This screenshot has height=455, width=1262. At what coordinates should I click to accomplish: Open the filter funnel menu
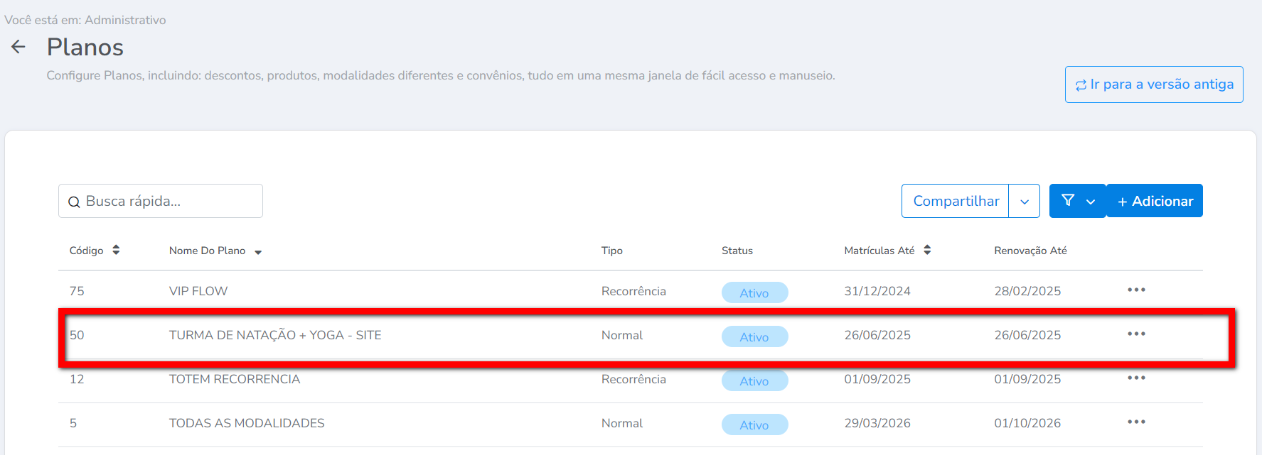click(x=1077, y=201)
